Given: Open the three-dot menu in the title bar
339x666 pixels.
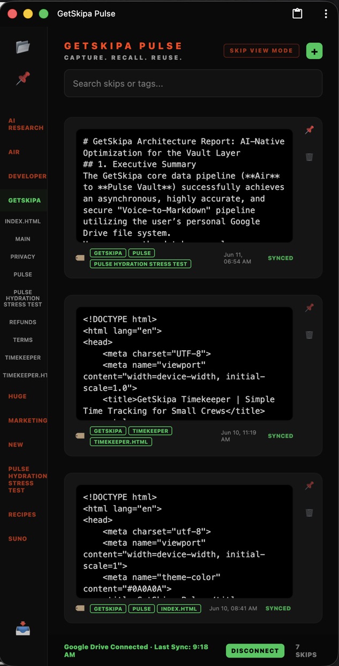Looking at the screenshot, I should coord(326,14).
